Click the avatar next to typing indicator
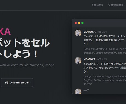 [78, 91]
